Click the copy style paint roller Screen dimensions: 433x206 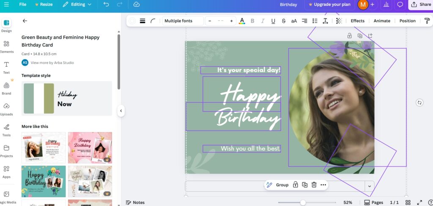(x=427, y=21)
